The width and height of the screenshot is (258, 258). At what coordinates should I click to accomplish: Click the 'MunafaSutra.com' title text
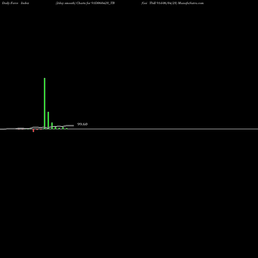pos(191,3)
